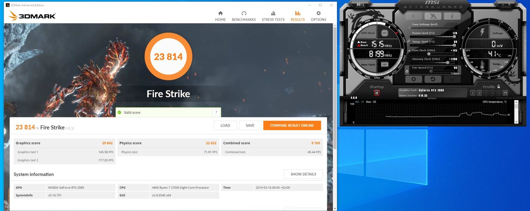Click the Graphics score value 29 842
Screen dimensions: 530x211
[x=107, y=143]
